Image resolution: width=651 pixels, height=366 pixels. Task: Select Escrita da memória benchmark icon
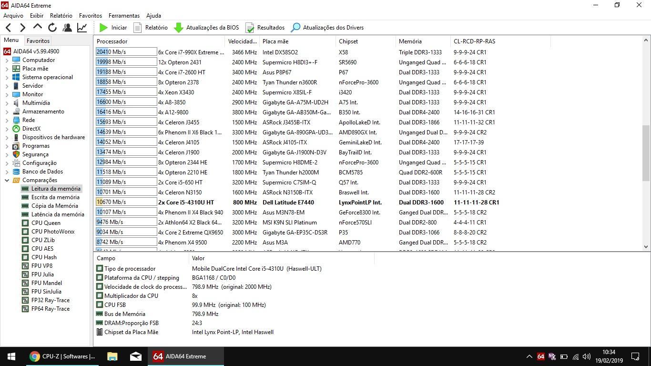tap(25, 197)
